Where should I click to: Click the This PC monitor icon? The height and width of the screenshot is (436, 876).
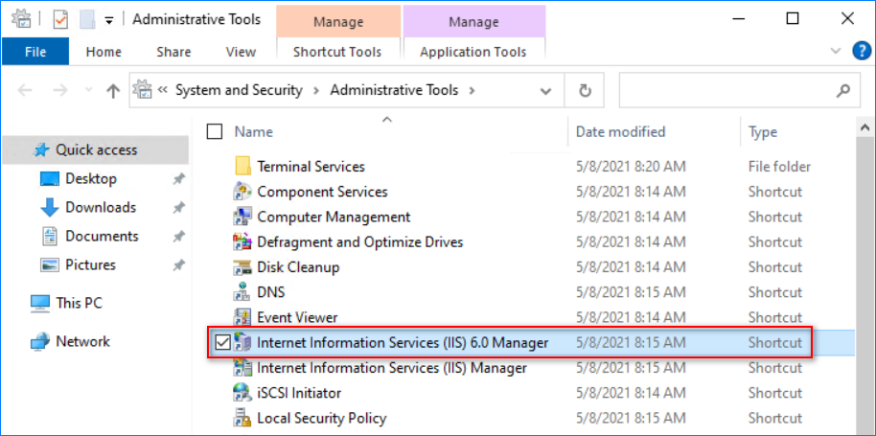click(39, 303)
